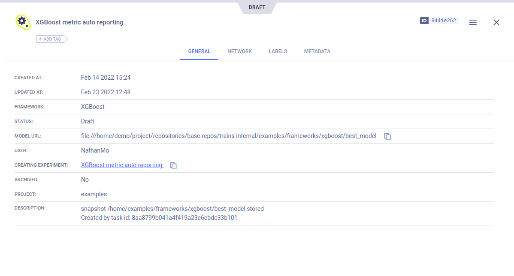Open the hamburger menu for model actions
Image resolution: width=514 pixels, height=276 pixels.
pos(473,22)
